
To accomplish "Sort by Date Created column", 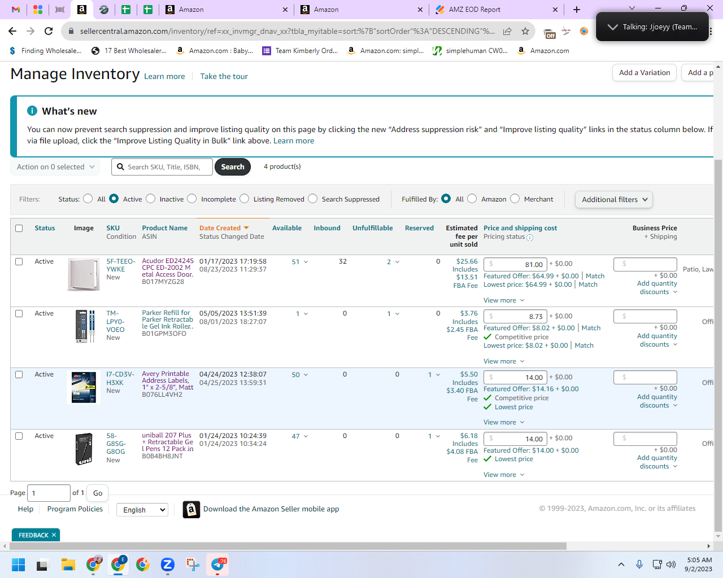I will [x=224, y=228].
